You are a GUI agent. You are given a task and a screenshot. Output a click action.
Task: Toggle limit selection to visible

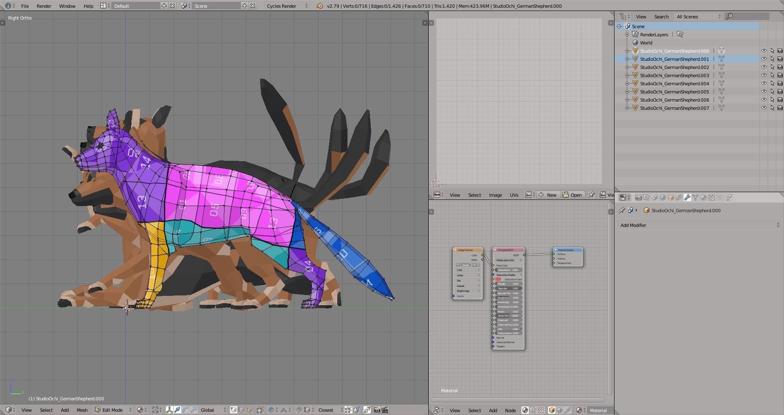point(260,410)
